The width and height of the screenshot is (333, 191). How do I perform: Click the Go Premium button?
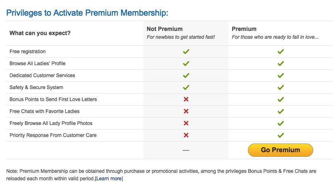click(280, 150)
